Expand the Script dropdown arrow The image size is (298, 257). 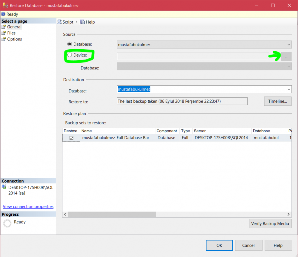77,22
